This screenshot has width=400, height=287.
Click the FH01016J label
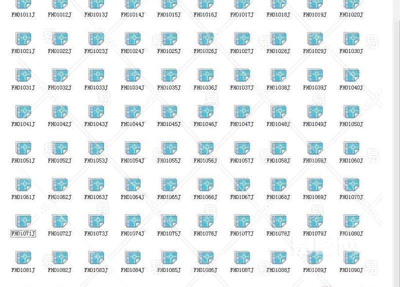click(x=205, y=15)
